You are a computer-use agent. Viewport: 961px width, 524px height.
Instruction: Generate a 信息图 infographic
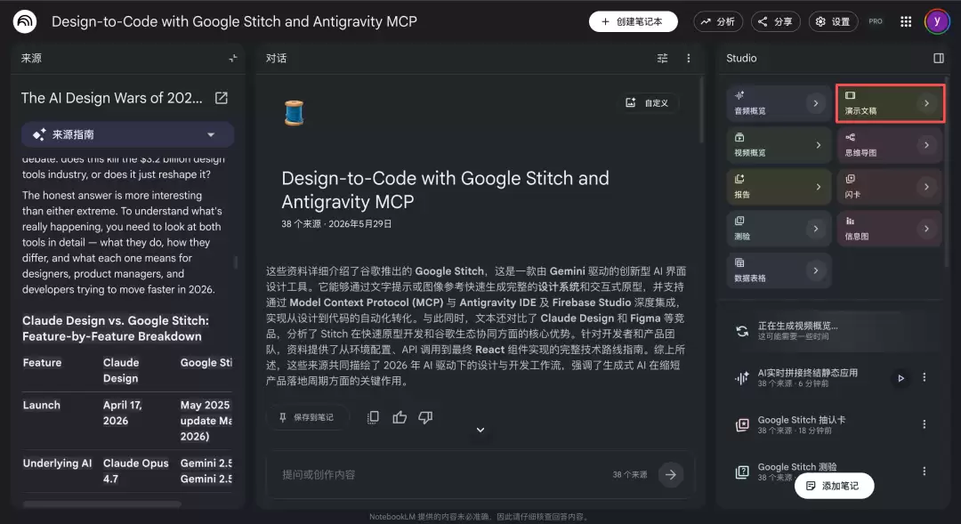click(889, 229)
